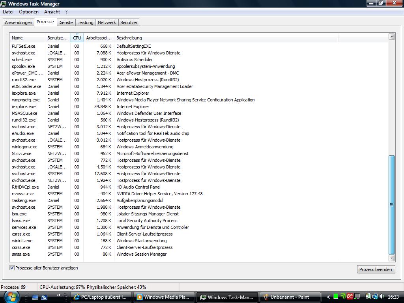Select the Prozesse tab
The height and width of the screenshot is (303, 404).
(45, 22)
